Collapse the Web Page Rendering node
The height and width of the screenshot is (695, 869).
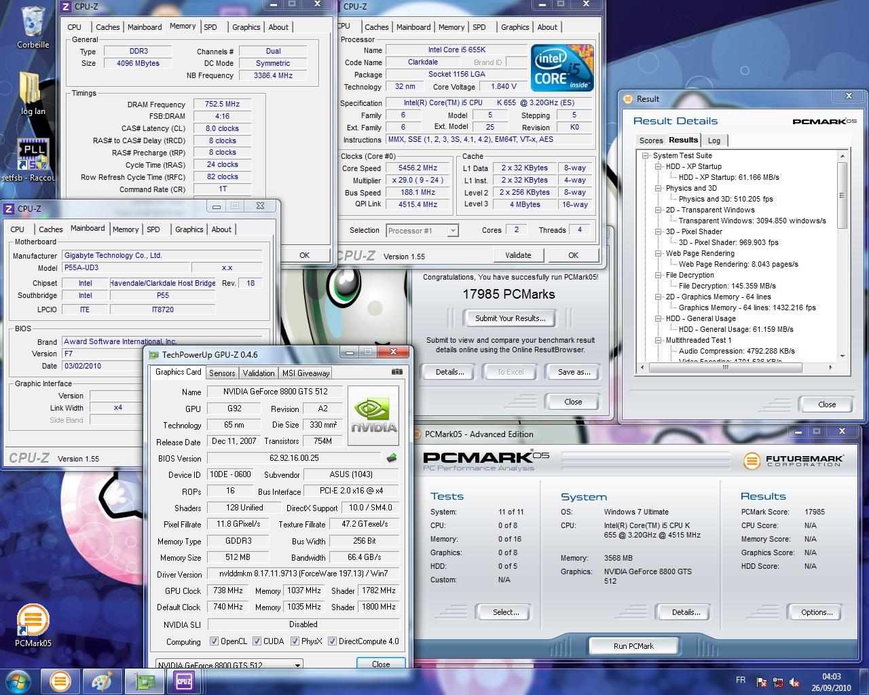pos(659,253)
